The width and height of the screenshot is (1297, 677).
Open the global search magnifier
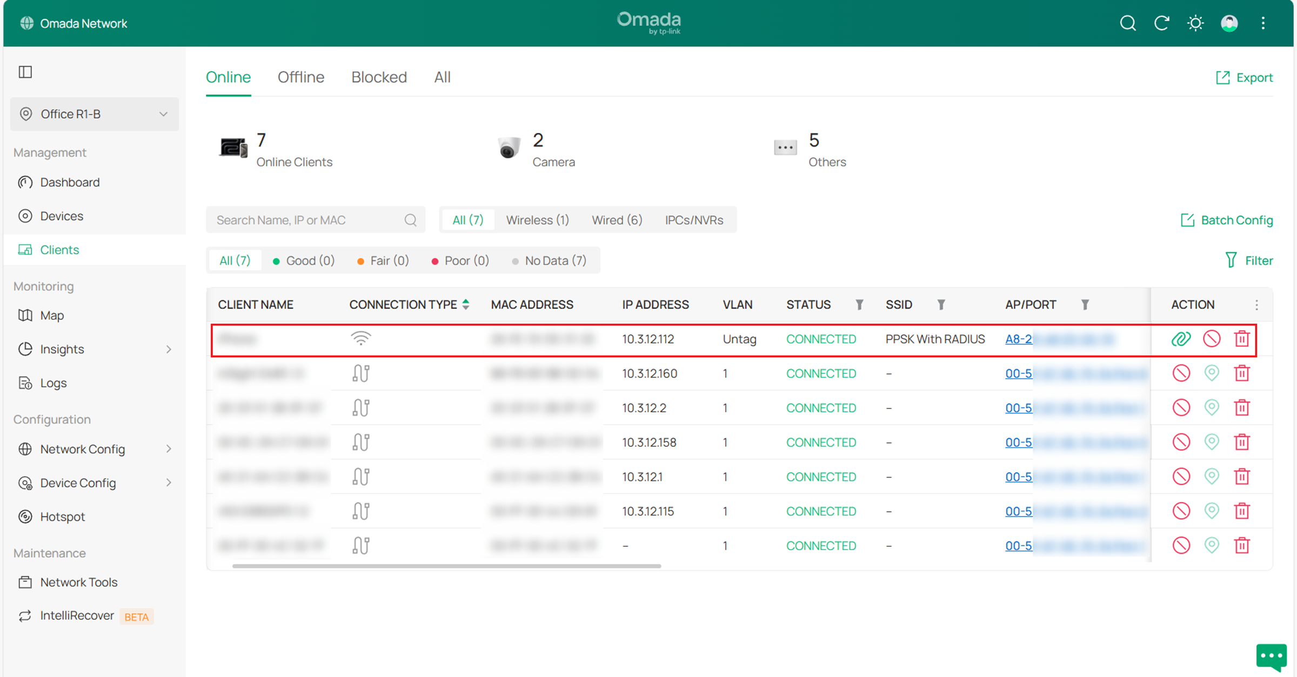[1128, 23]
